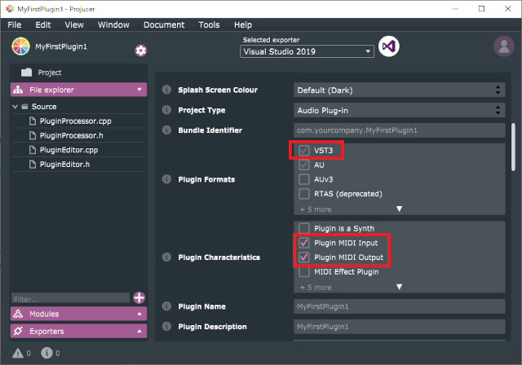This screenshot has height=365, width=522.
Task: Click the info icon beside Splash Screen Colour
Action: (166, 90)
